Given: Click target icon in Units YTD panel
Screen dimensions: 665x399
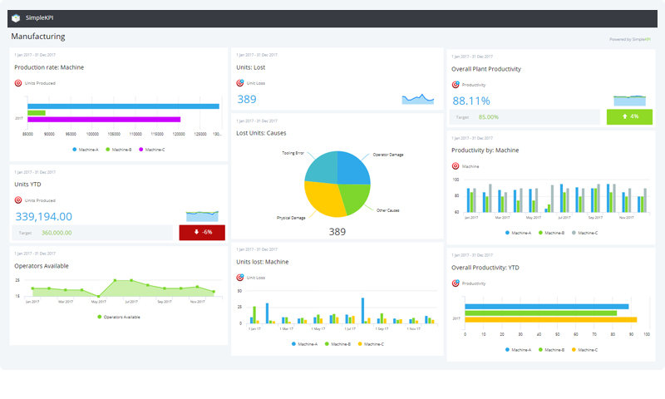Looking at the screenshot, I should click(x=18, y=200).
